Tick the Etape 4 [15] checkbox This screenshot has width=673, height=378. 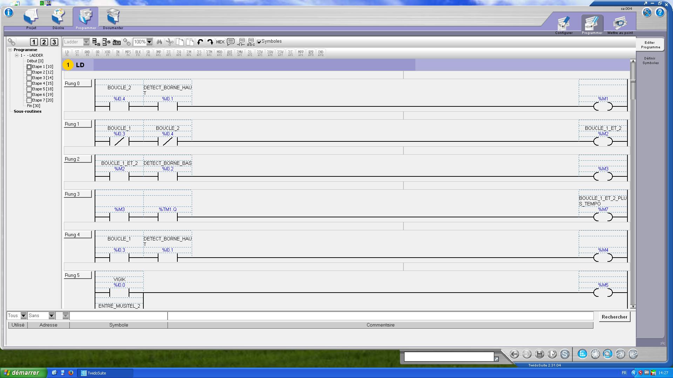click(x=29, y=83)
